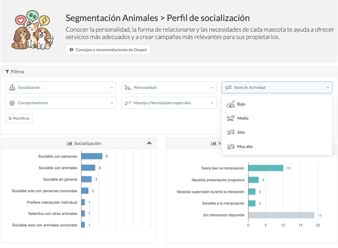
Task: Open the Socialización filter dropdown
Action: (61, 87)
